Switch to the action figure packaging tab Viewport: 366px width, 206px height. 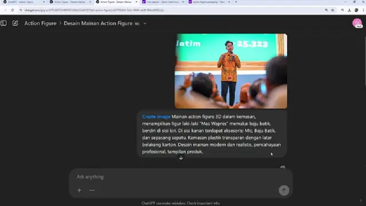click(x=209, y=2)
